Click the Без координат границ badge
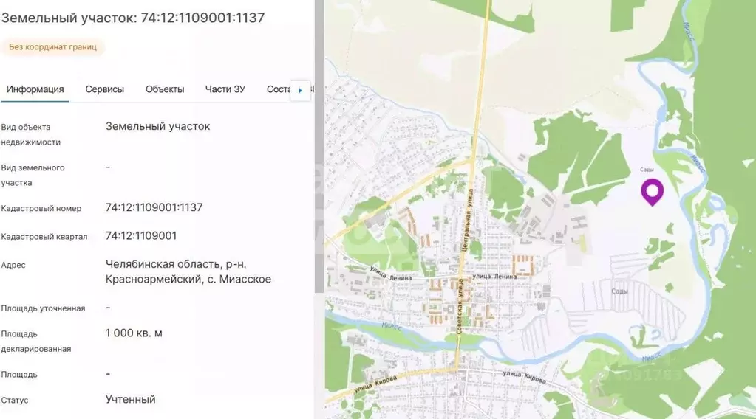Viewport: 756px width, 419px height. tap(52, 47)
